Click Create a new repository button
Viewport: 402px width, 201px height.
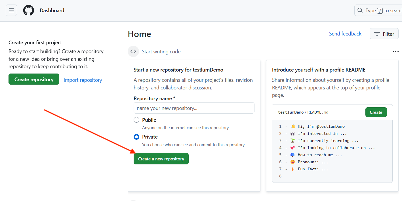(x=161, y=159)
